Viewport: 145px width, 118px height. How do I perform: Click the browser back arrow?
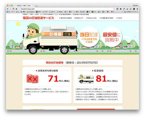tap(8, 9)
